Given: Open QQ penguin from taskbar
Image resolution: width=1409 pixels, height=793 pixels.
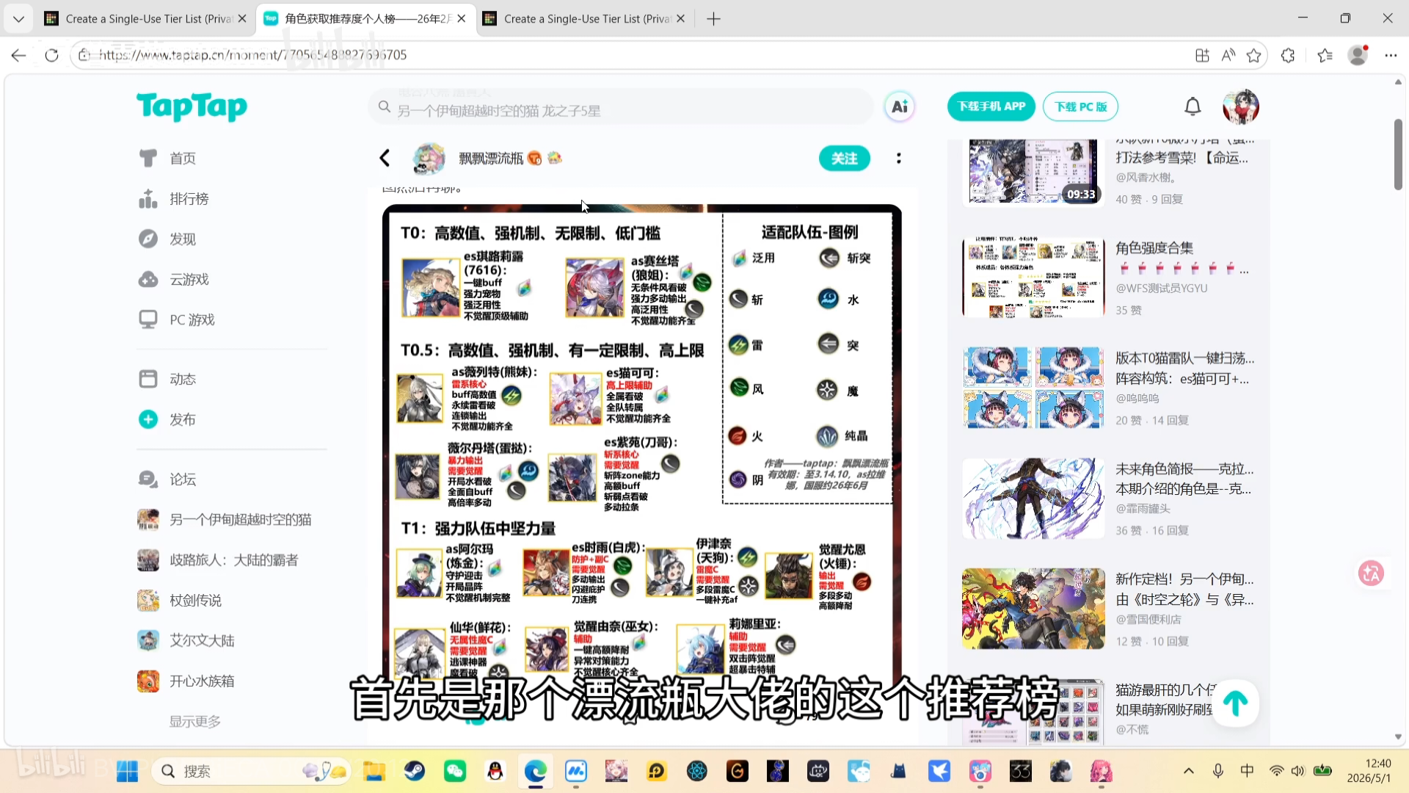Looking at the screenshot, I should (x=495, y=772).
